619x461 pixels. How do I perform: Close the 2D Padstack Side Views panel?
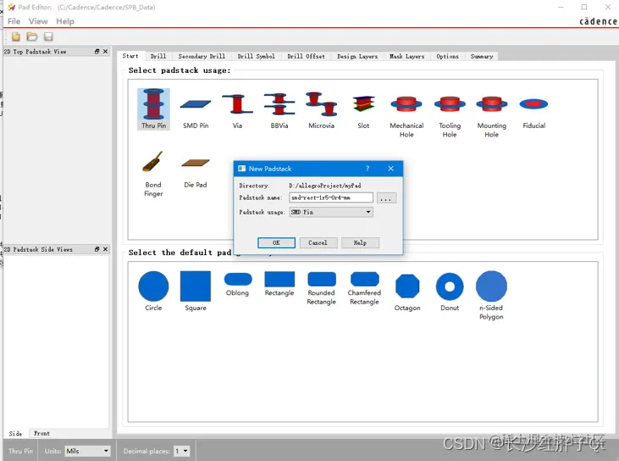click(105, 249)
